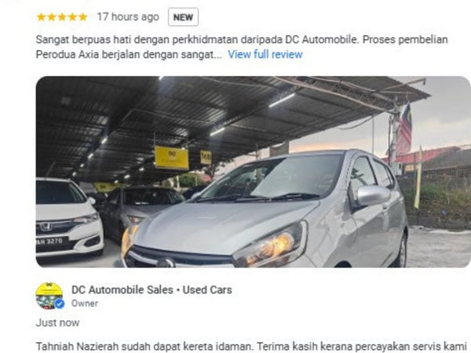Click the second rating star
This screenshot has height=353, width=471.
pyautogui.click(x=52, y=17)
